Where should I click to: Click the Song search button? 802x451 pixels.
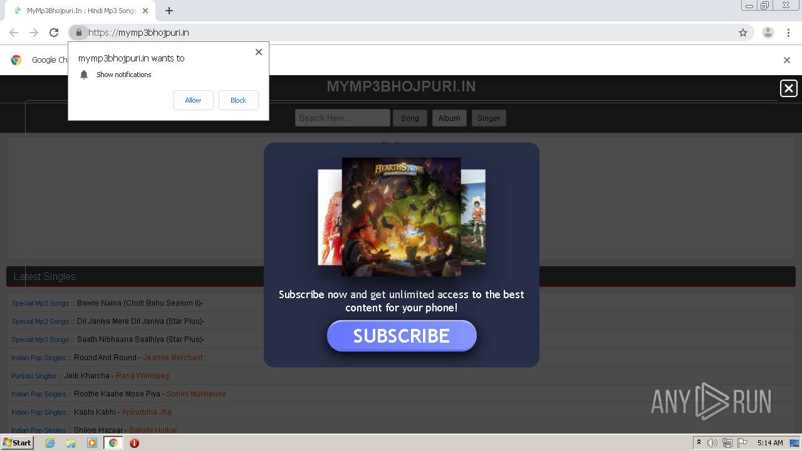[410, 118]
